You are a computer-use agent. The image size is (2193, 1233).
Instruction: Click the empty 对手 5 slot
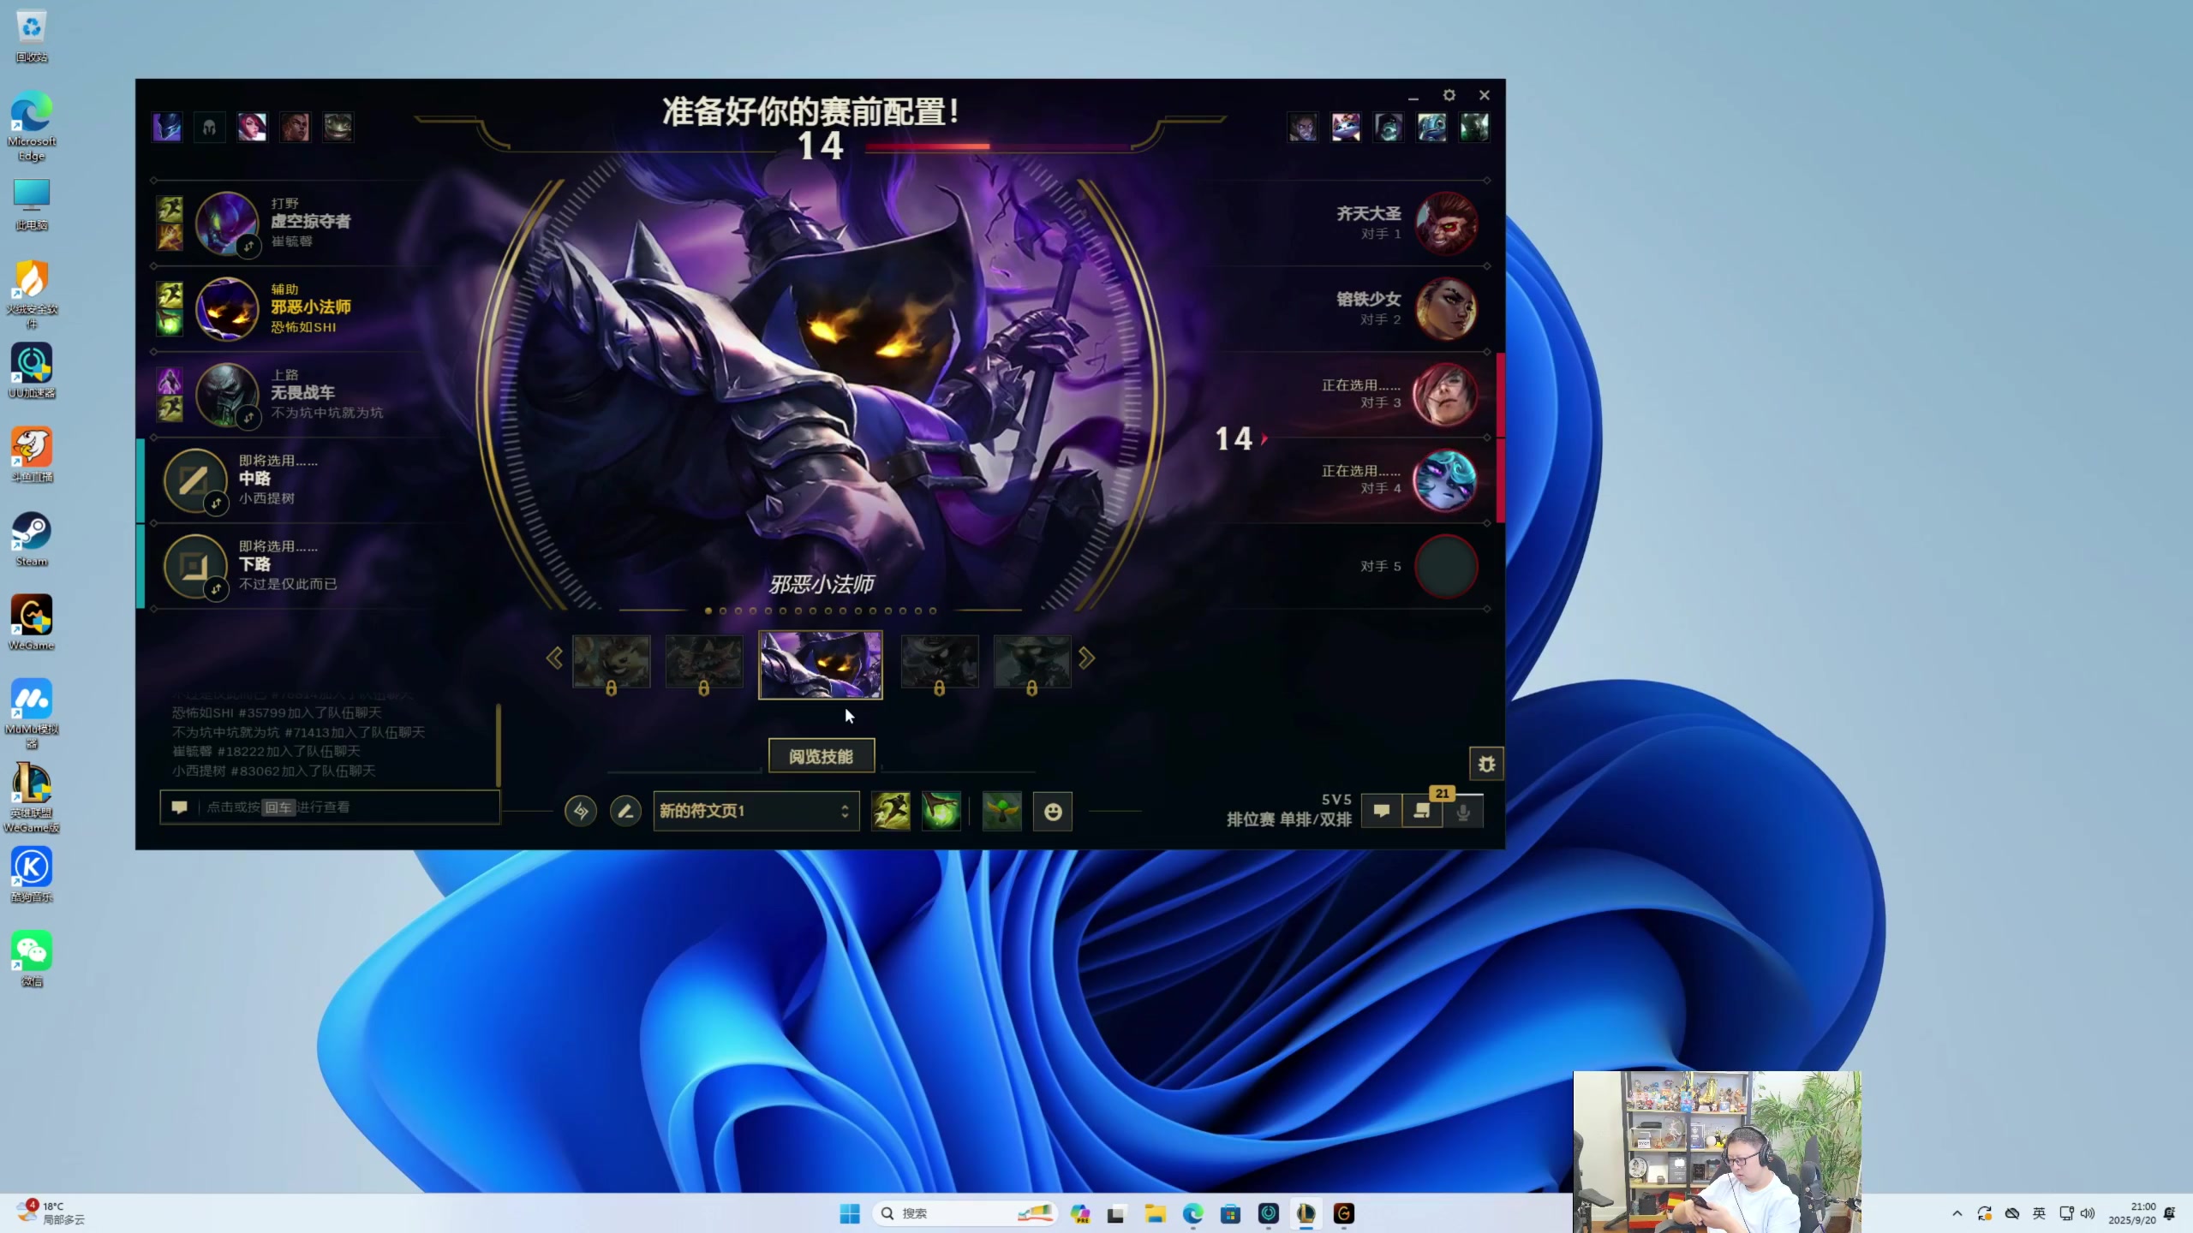[x=1445, y=566]
